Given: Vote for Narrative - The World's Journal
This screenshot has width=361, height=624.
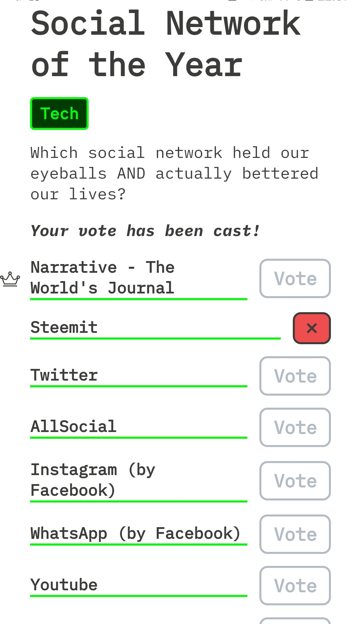Looking at the screenshot, I should tap(295, 278).
